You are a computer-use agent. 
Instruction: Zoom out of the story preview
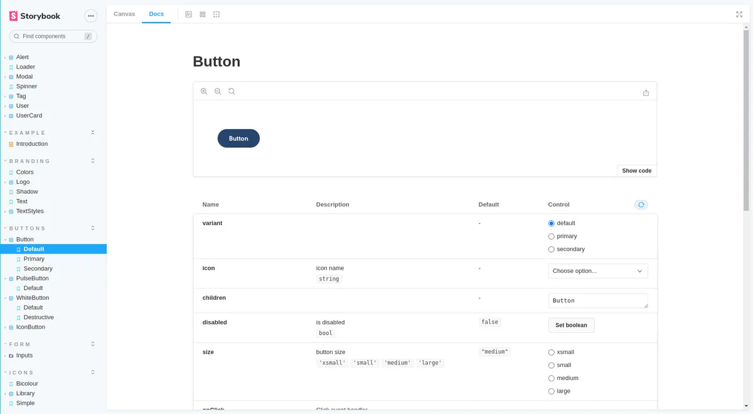click(x=218, y=91)
